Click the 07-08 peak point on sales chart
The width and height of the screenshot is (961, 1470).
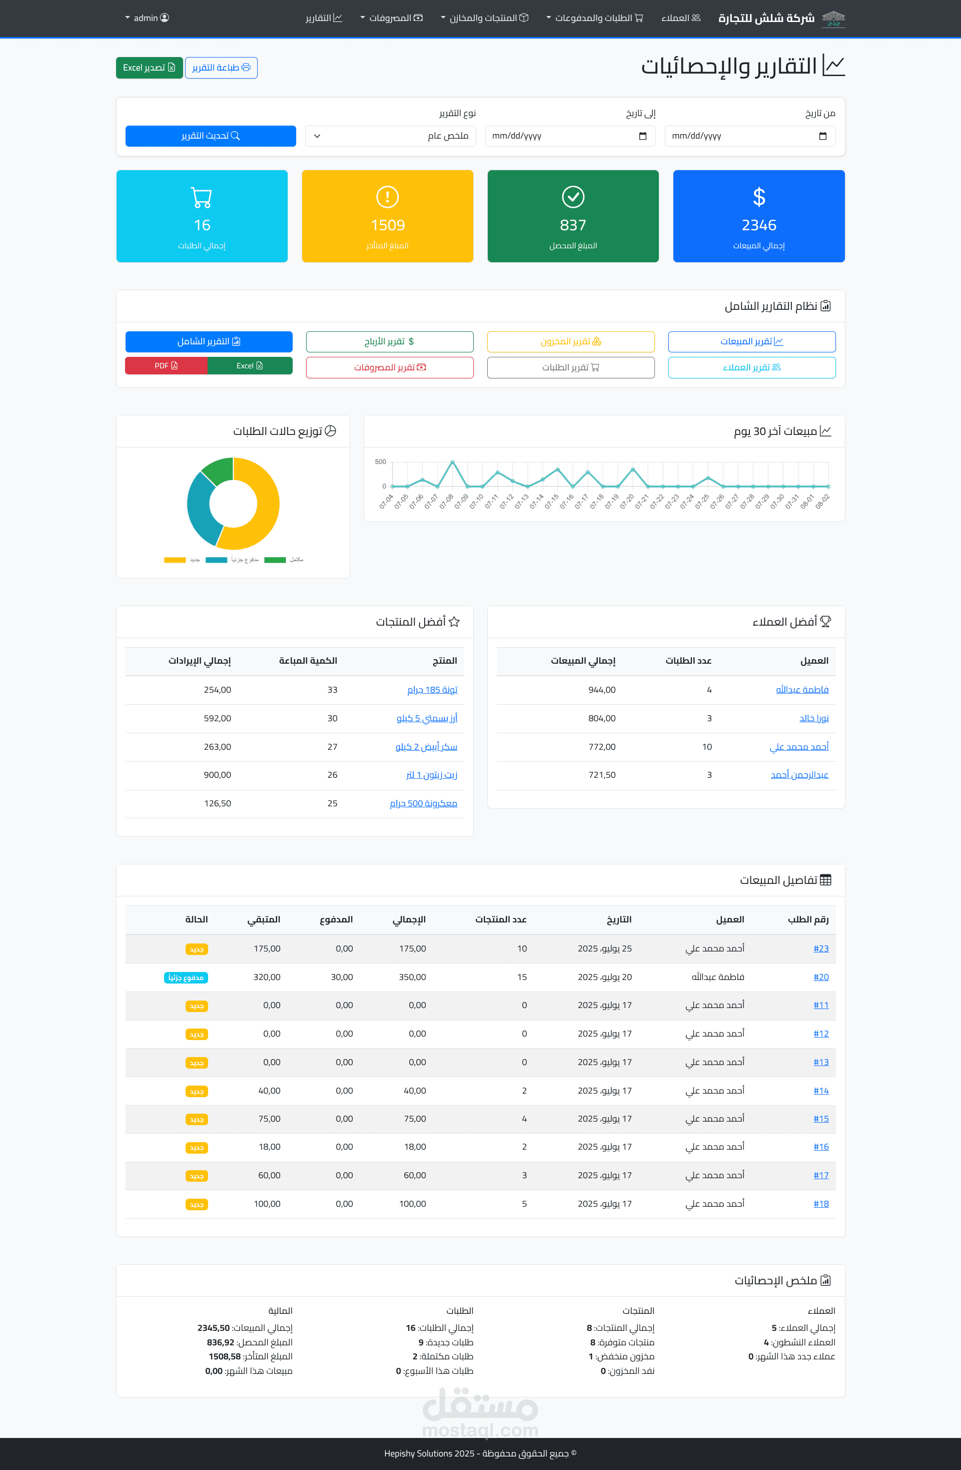point(452,462)
